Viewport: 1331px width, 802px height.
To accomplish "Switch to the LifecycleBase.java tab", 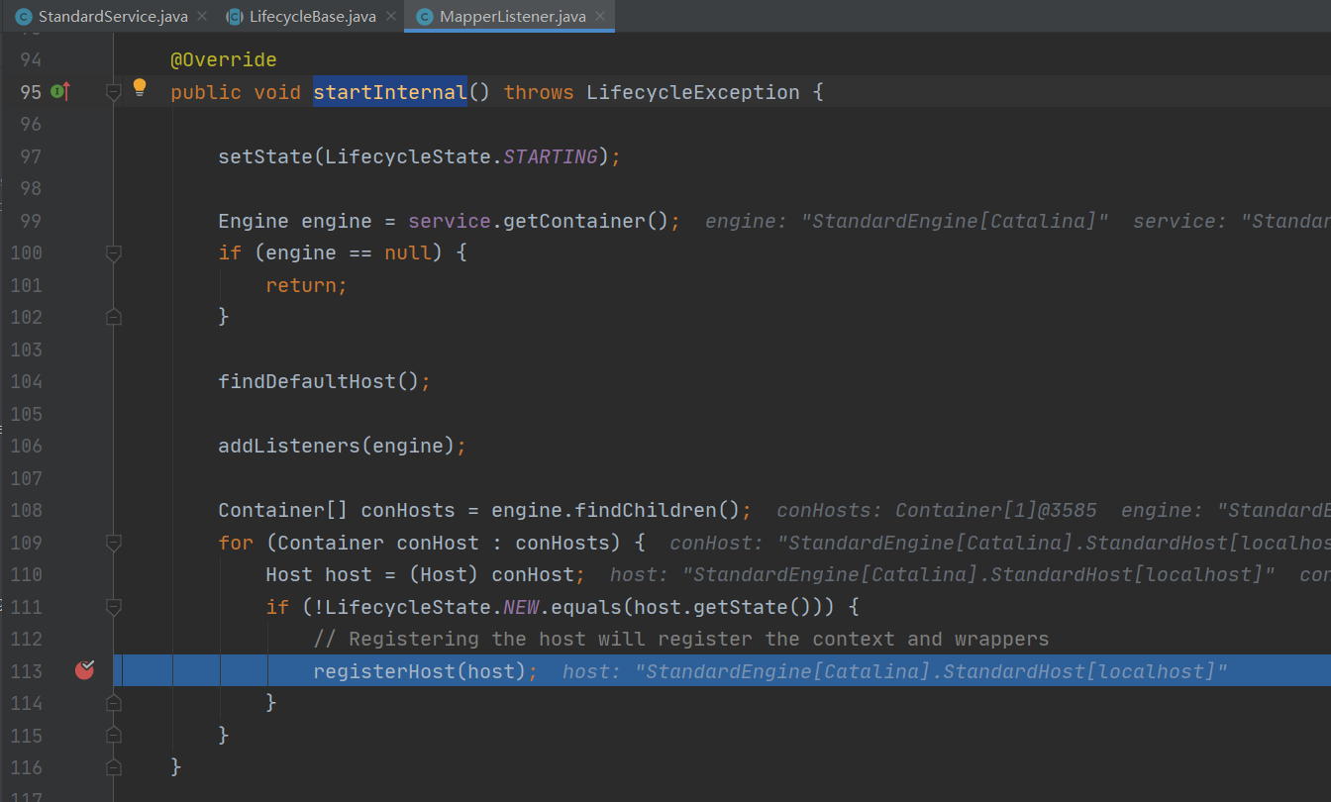I will [x=313, y=17].
